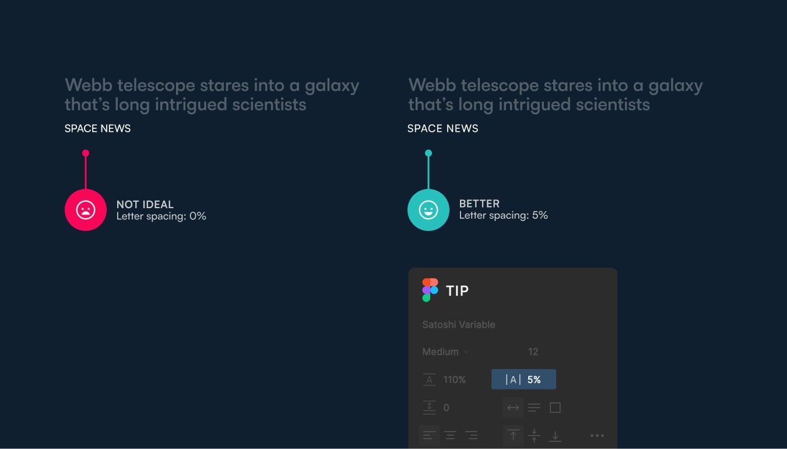Viewport: 787px width, 449px height.
Task: Enable vertical align bottom
Action: [x=554, y=435]
